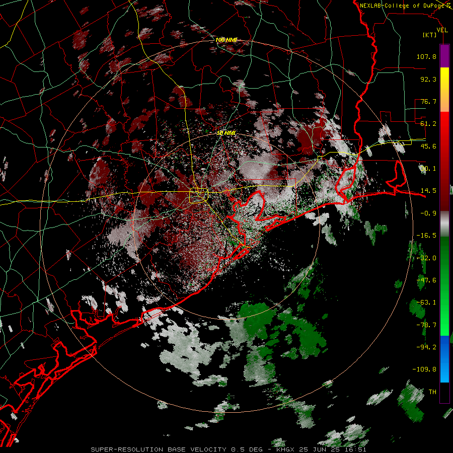This screenshot has height=453, width=453.
Task: Click the -47.6 velocity scale value
Action: 426,280
